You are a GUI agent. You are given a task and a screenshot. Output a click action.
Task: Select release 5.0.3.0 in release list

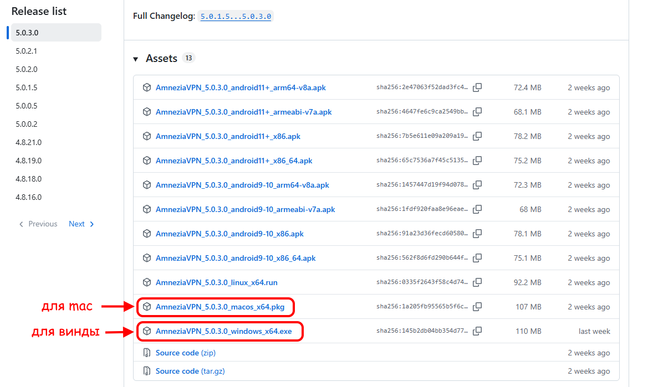pos(56,33)
